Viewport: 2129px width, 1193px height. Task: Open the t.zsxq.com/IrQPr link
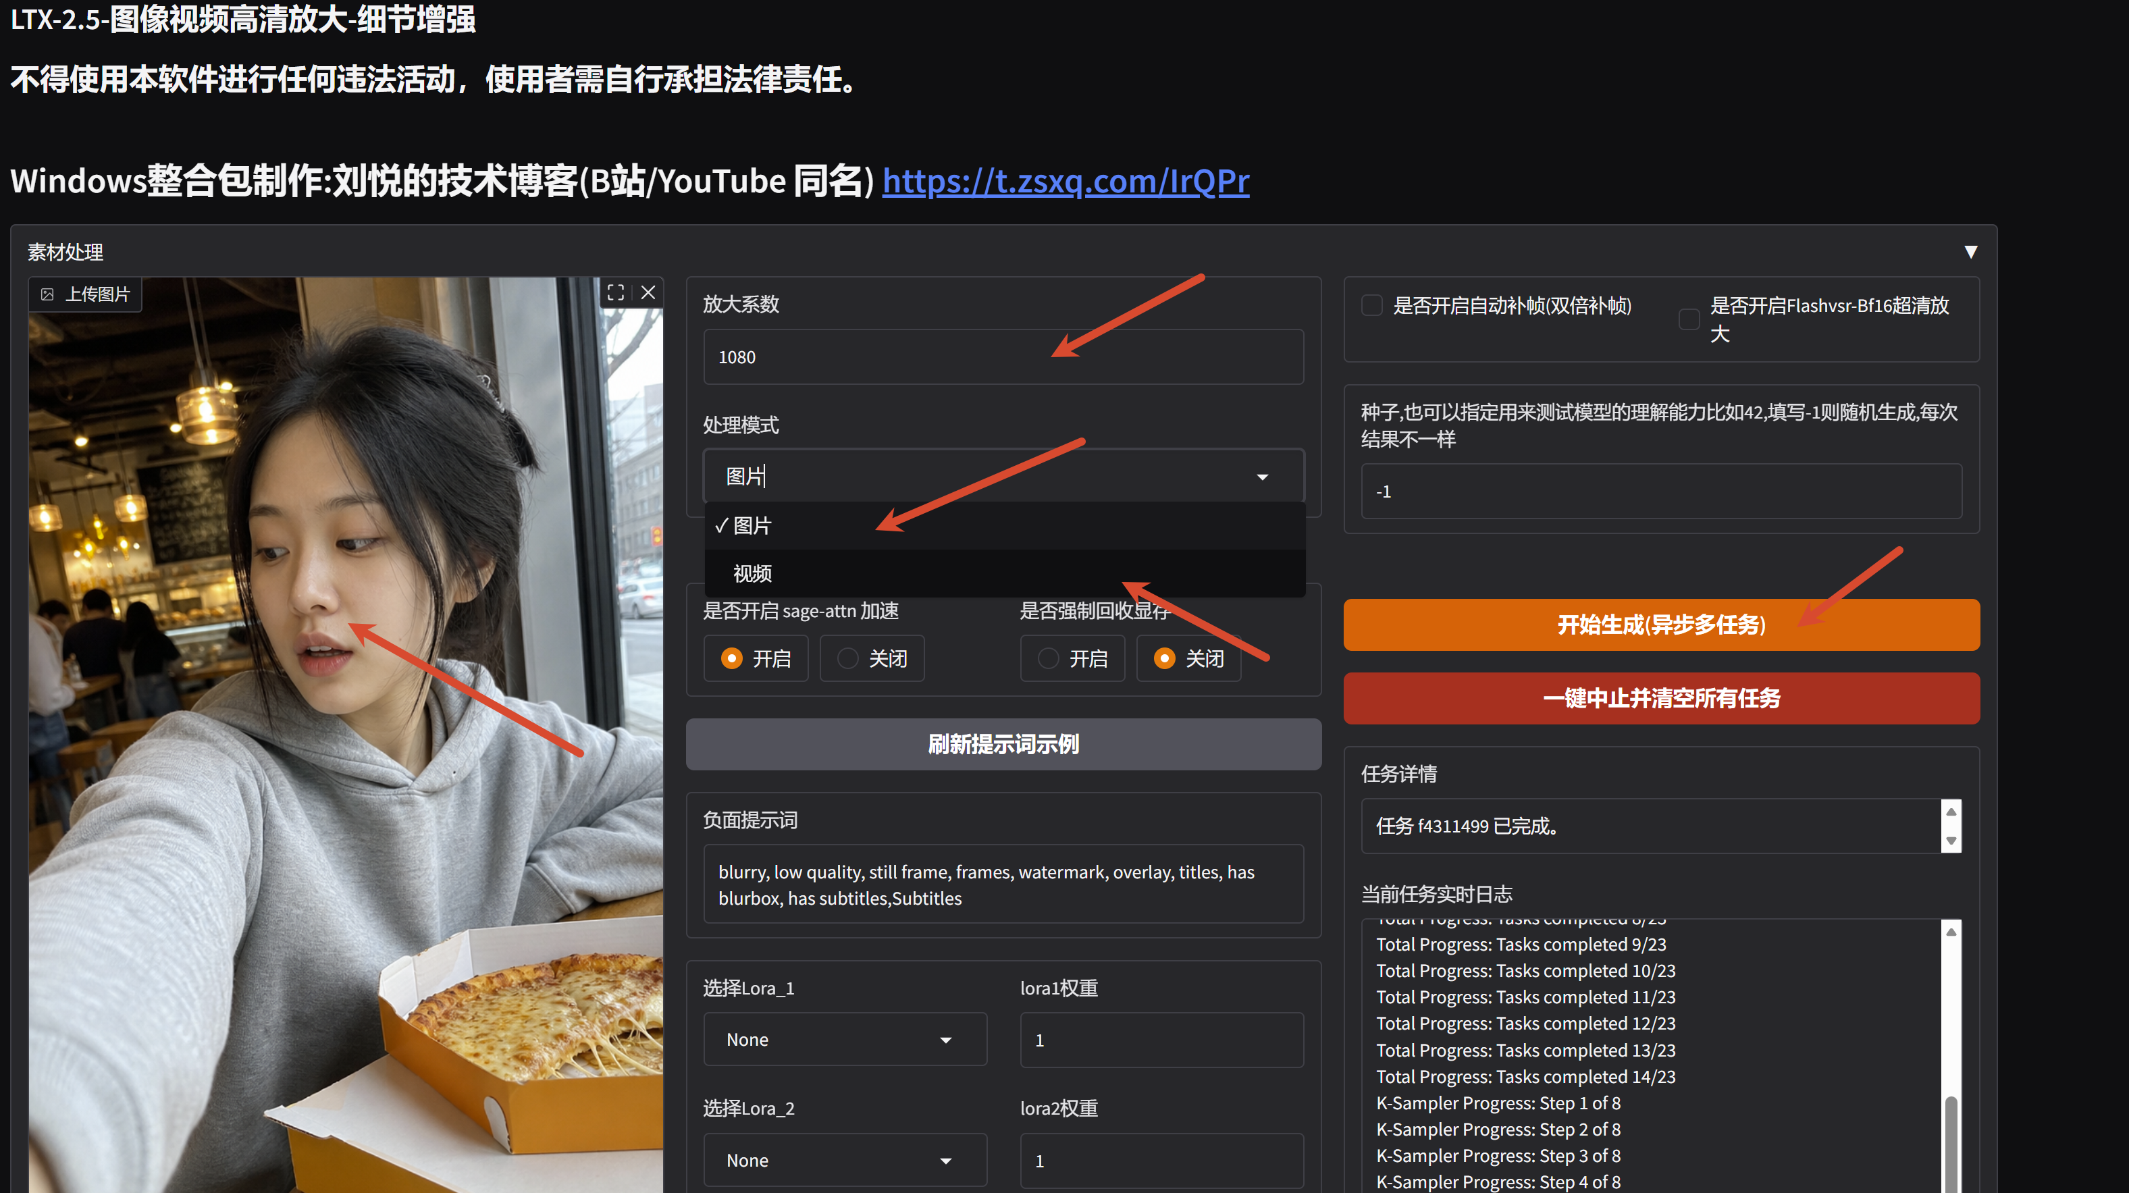coord(1066,181)
